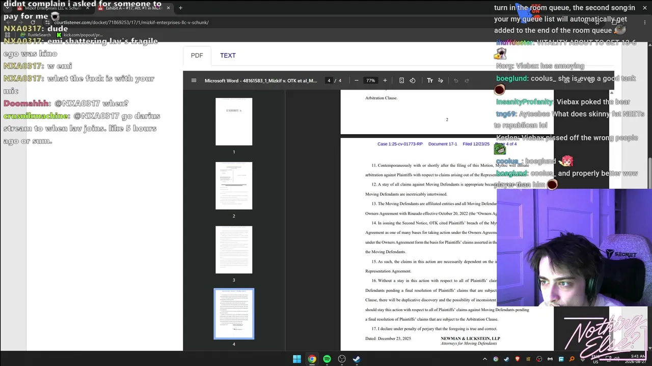The width and height of the screenshot is (652, 366).
Task: Open the kick.com popout bookmark
Action: (80, 35)
